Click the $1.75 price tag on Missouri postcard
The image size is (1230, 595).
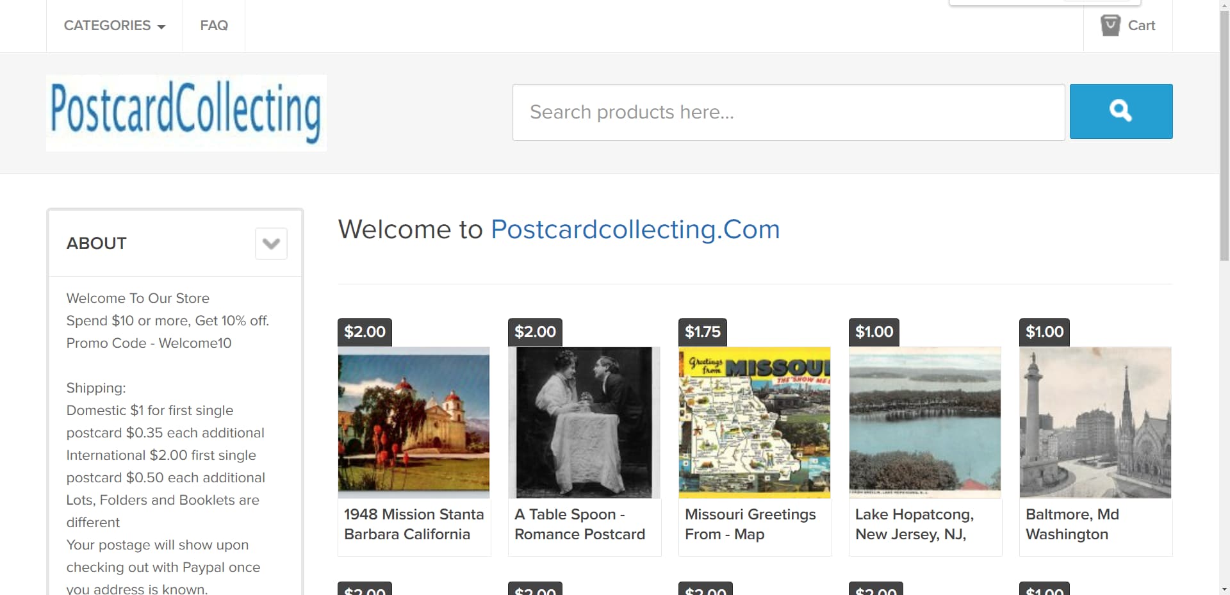(703, 332)
